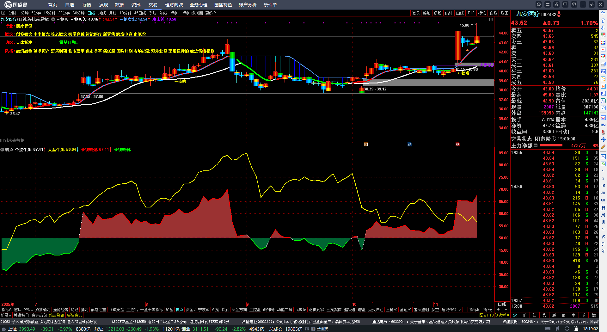The width and height of the screenshot is (607, 332).
Task: Open the formula fx icon in title bar
Action: pyautogui.click(x=556, y=4)
